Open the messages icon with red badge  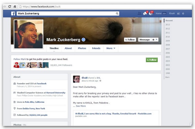145,13
